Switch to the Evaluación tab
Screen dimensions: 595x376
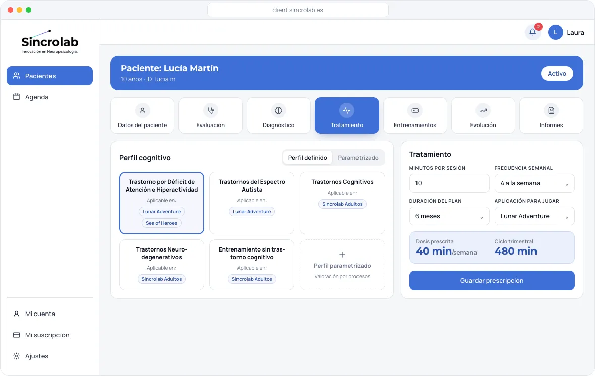tap(211, 115)
